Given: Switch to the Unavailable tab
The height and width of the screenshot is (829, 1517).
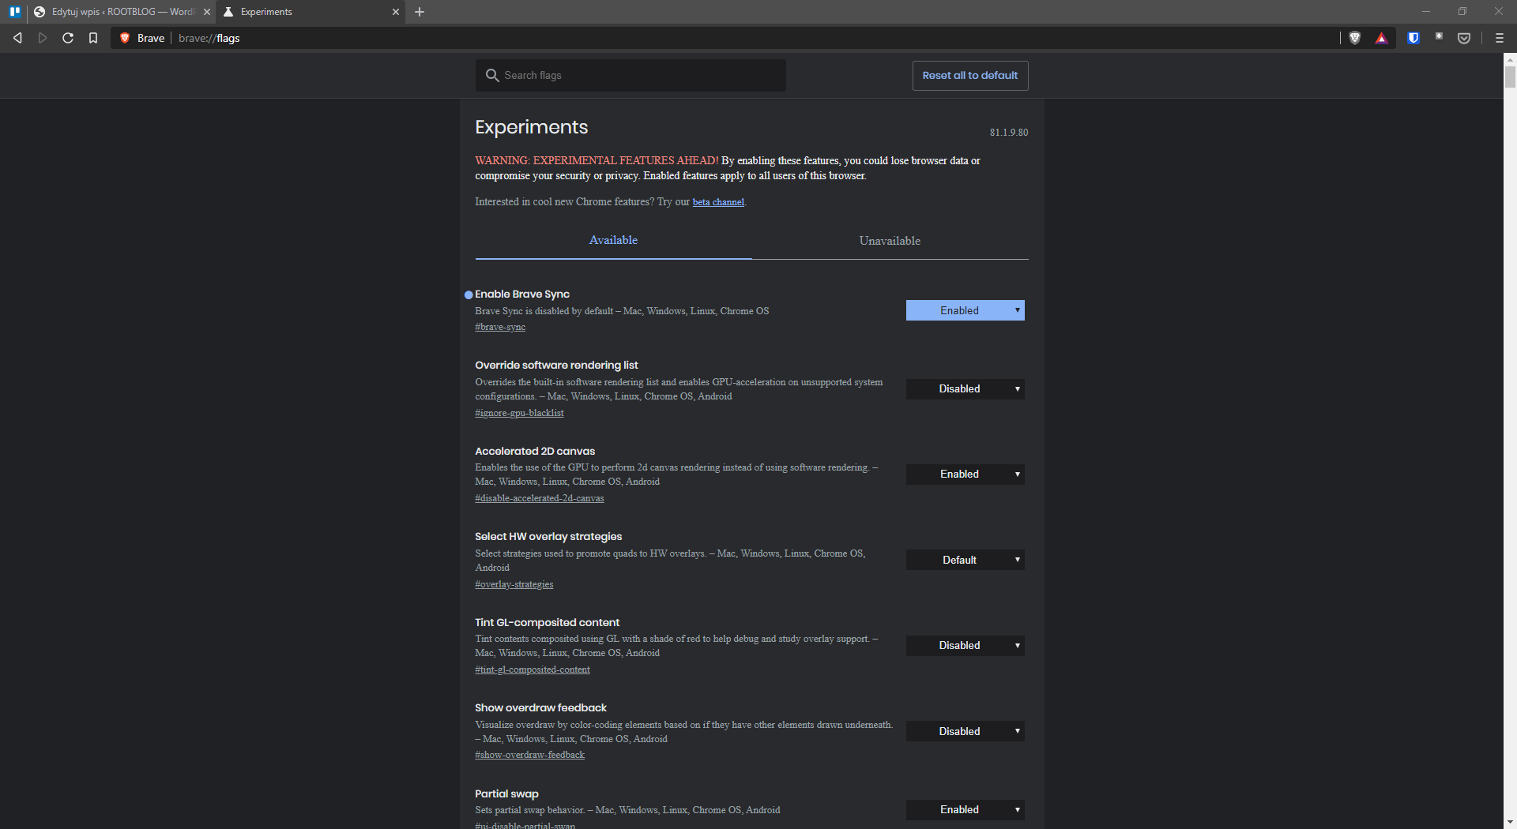Looking at the screenshot, I should [889, 241].
